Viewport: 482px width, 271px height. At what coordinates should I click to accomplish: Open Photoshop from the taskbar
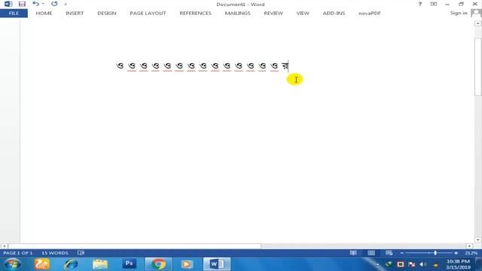click(129, 264)
